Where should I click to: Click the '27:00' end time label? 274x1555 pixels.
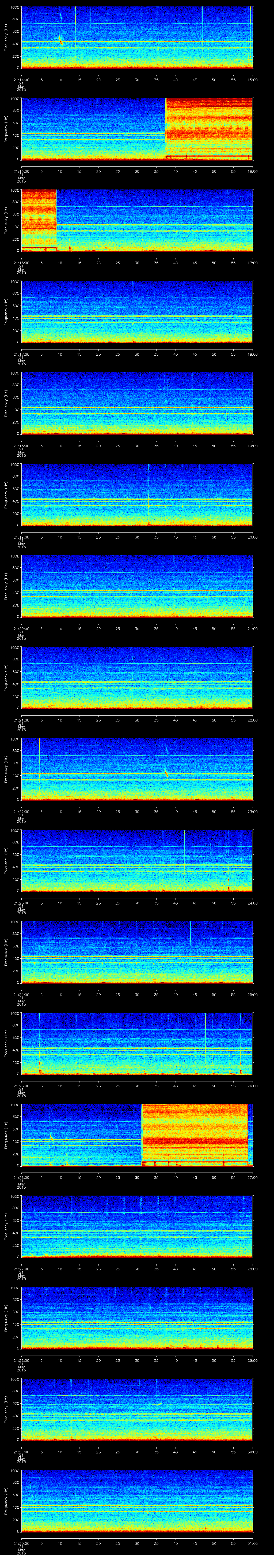pyautogui.click(x=252, y=1177)
